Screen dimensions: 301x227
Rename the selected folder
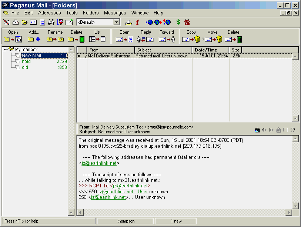[55, 39]
